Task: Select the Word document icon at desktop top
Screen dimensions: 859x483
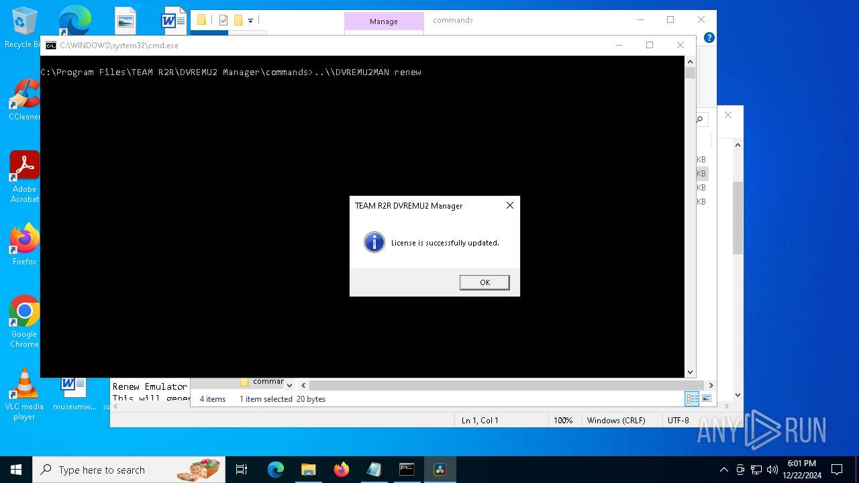Action: point(173,21)
